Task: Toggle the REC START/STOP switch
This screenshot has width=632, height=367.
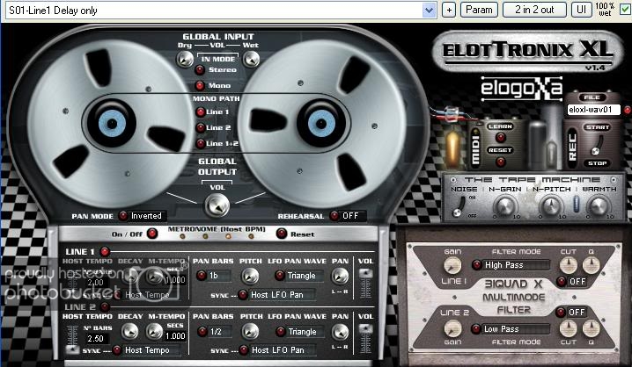Action: (x=597, y=146)
